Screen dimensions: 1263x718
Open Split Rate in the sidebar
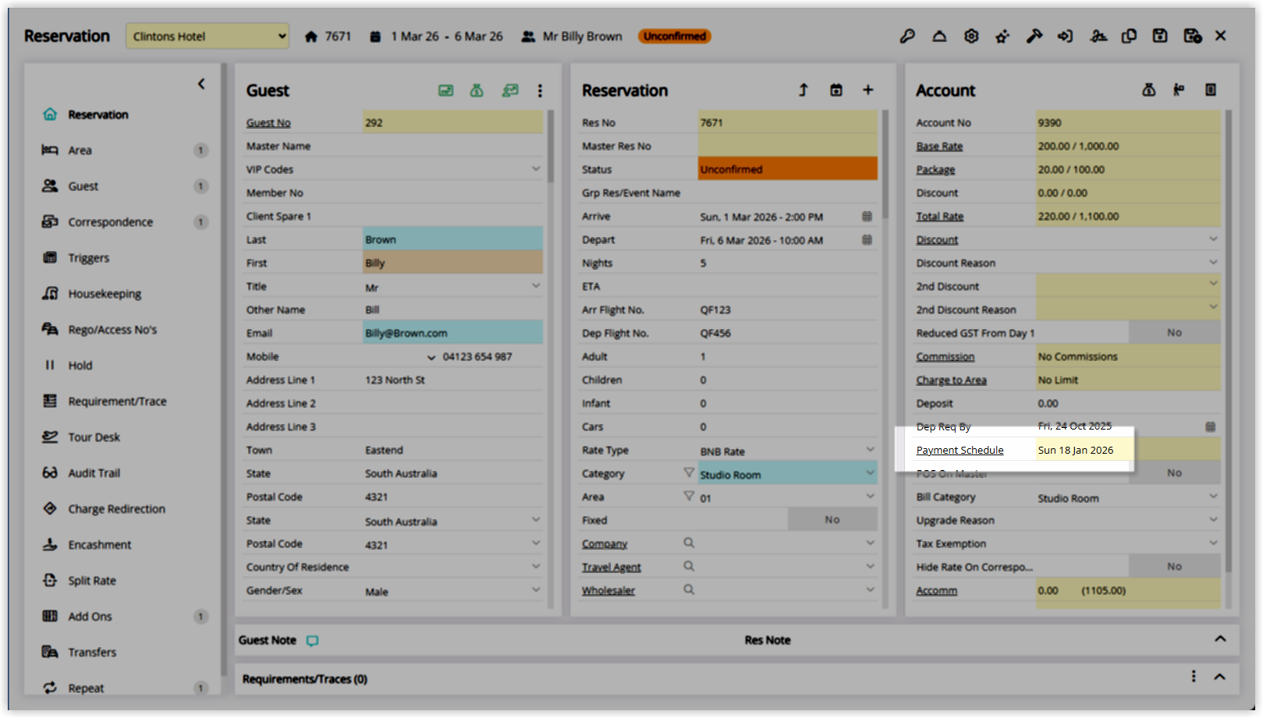pos(91,581)
